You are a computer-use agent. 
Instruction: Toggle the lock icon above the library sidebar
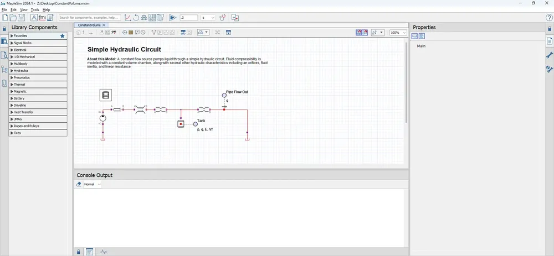(x=4, y=29)
